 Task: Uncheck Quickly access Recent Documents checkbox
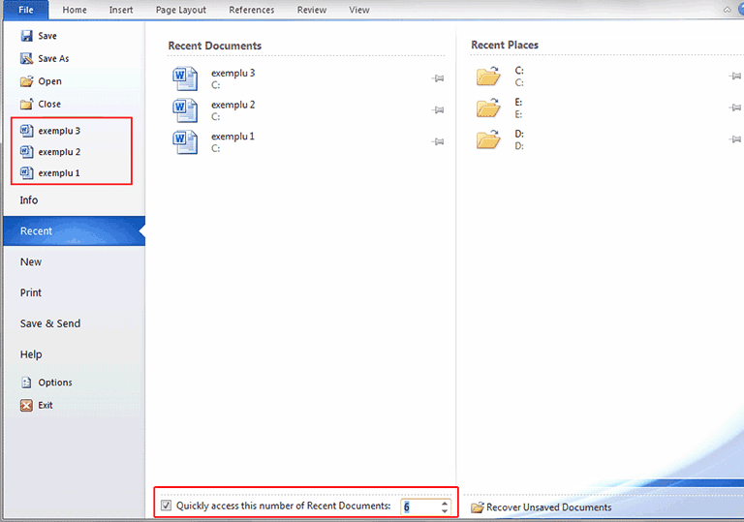167,506
